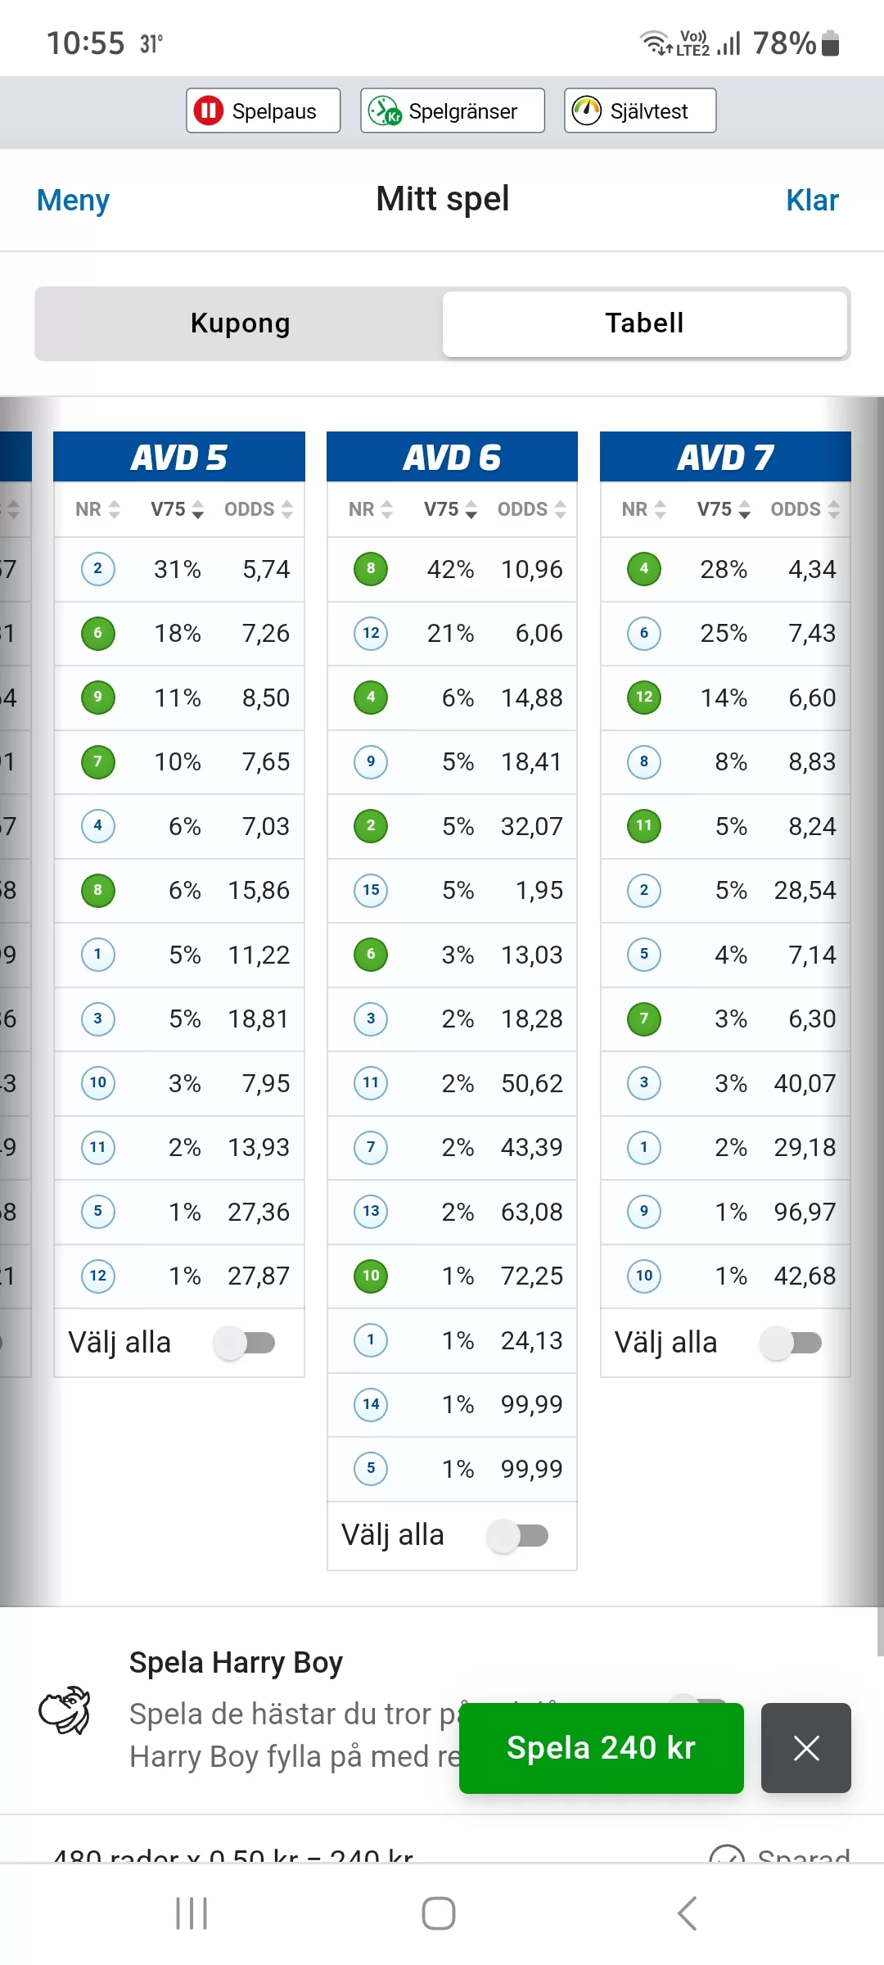Dismiss the play bar with X button
The height and width of the screenshot is (1965, 884).
pos(806,1748)
